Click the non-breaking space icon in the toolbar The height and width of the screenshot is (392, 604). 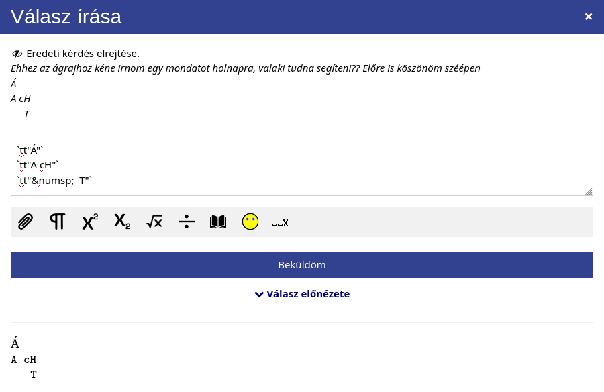[280, 223]
